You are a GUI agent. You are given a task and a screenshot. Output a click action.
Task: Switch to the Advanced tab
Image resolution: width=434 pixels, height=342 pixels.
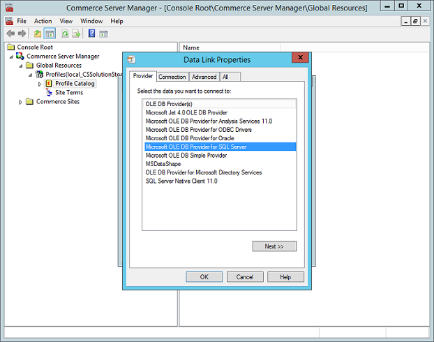204,77
